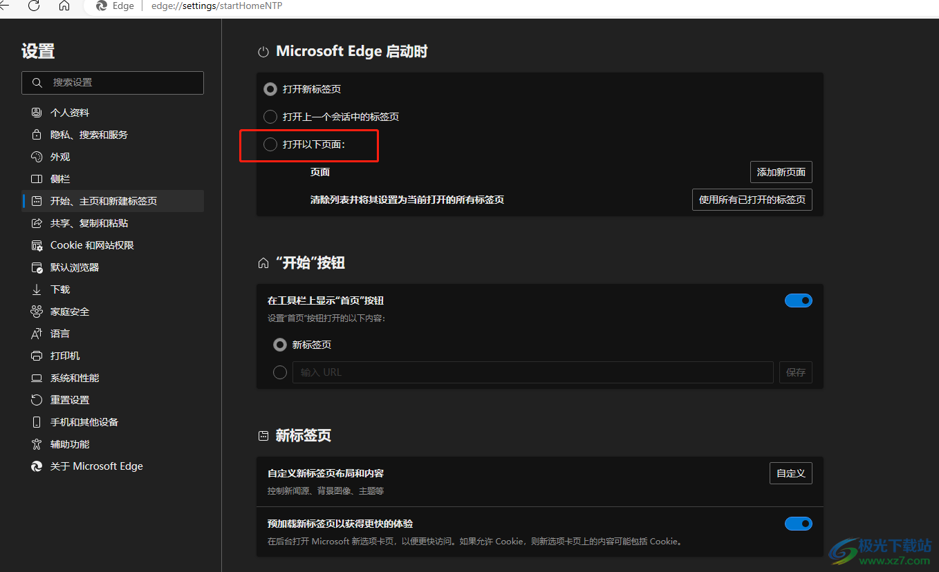Image resolution: width=939 pixels, height=572 pixels.
Task: Click the 默认浏览器 icon
Action: click(x=37, y=267)
